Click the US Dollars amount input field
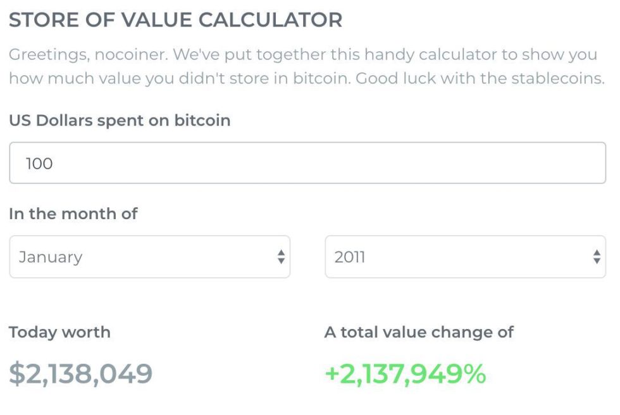Image resolution: width=620 pixels, height=415 pixels. (307, 163)
